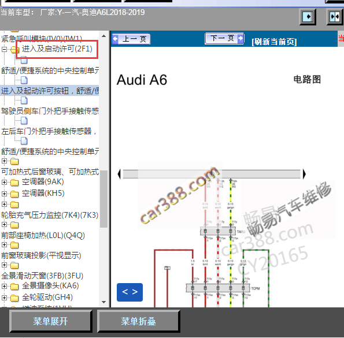Expand 空调器(9AK) folder
Screen dimensions: 344x338
pos(4,182)
